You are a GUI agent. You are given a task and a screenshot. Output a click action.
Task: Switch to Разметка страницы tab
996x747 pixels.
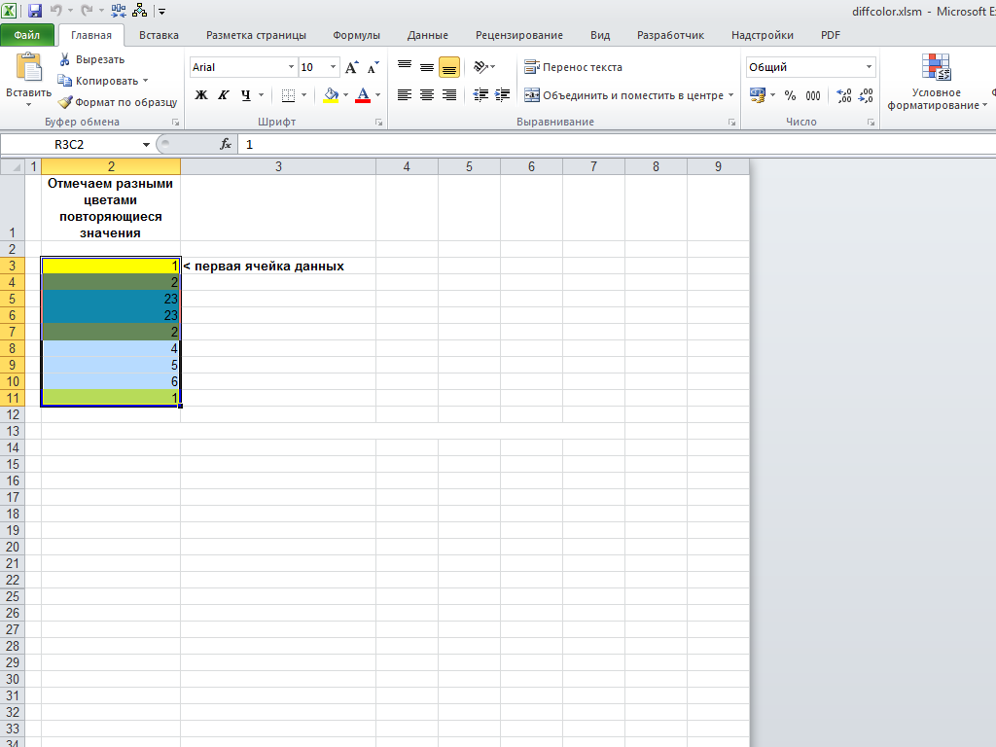[x=256, y=35]
